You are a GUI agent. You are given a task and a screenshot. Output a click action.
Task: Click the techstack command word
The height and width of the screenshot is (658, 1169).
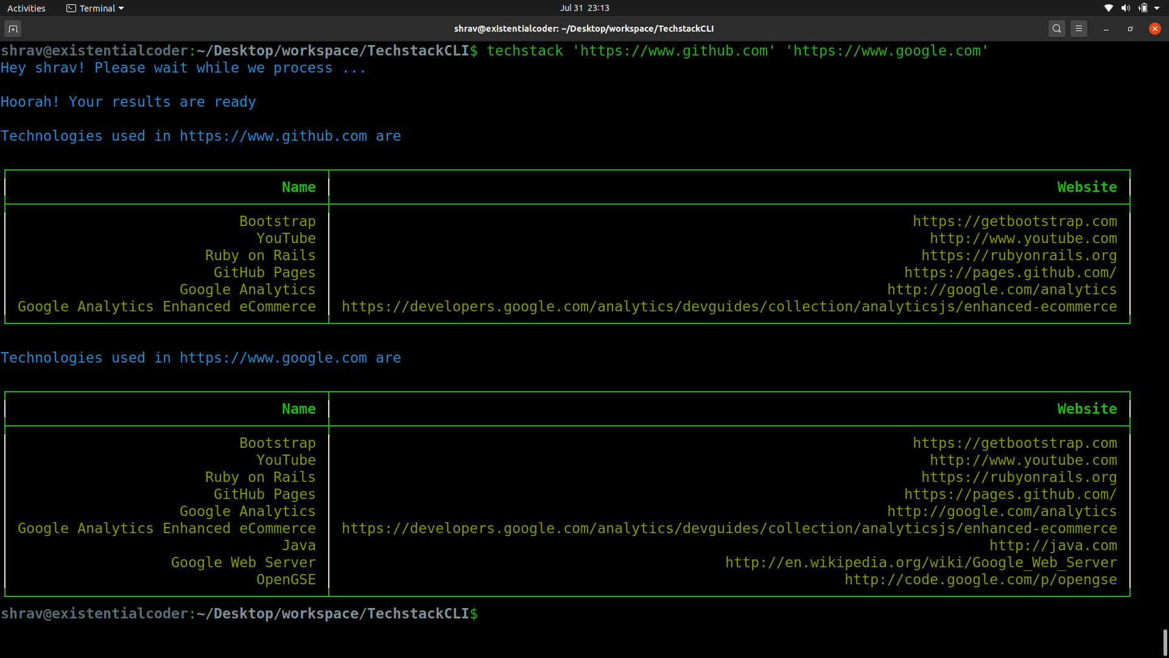click(525, 51)
